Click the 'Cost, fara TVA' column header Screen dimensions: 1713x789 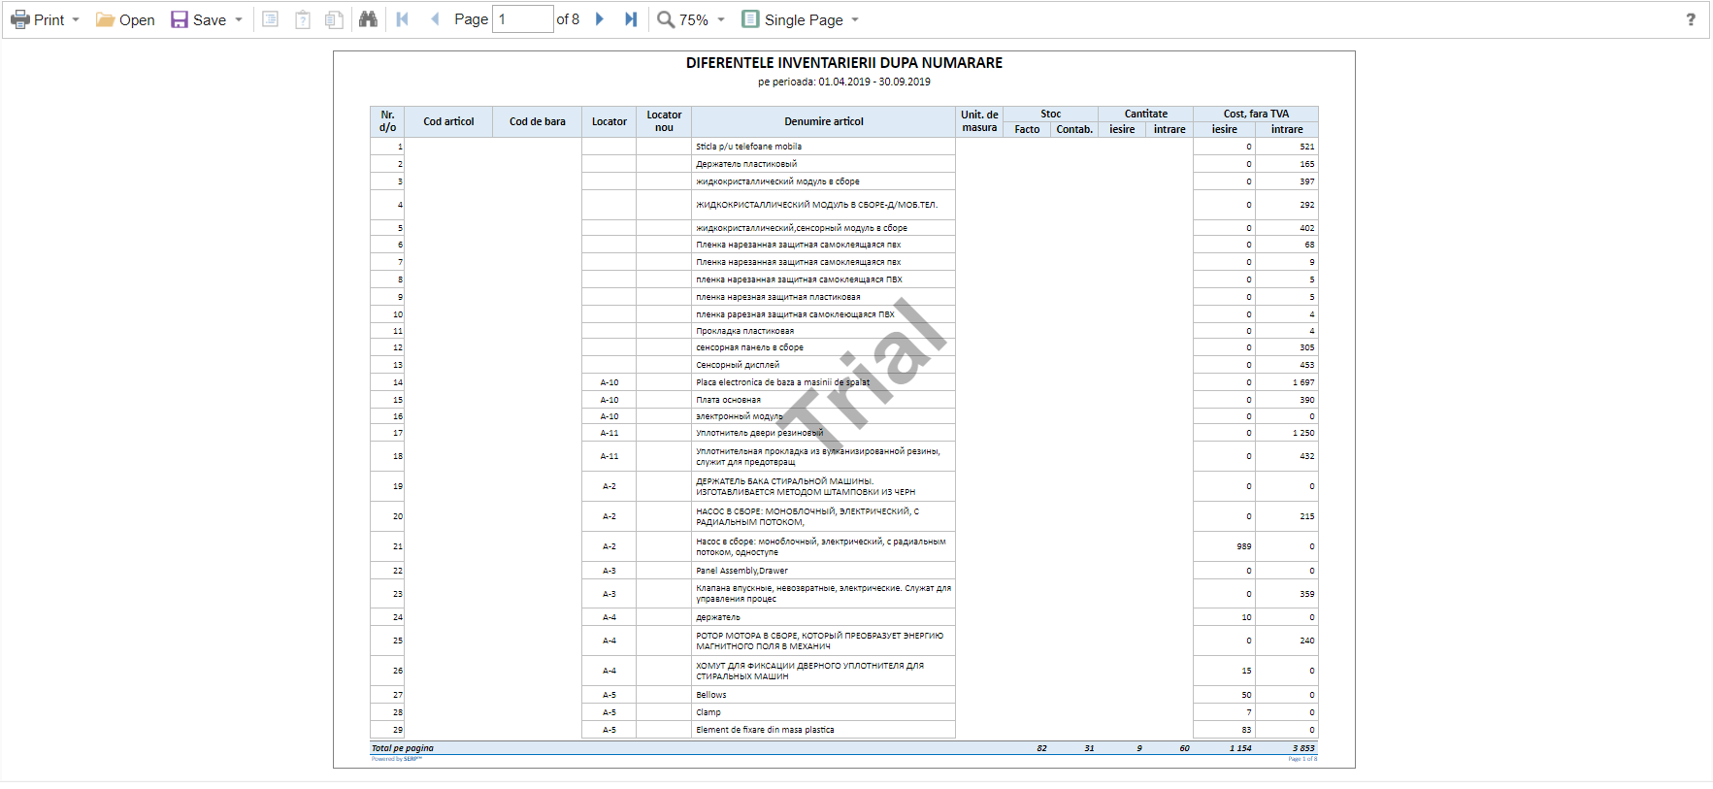point(1256,114)
